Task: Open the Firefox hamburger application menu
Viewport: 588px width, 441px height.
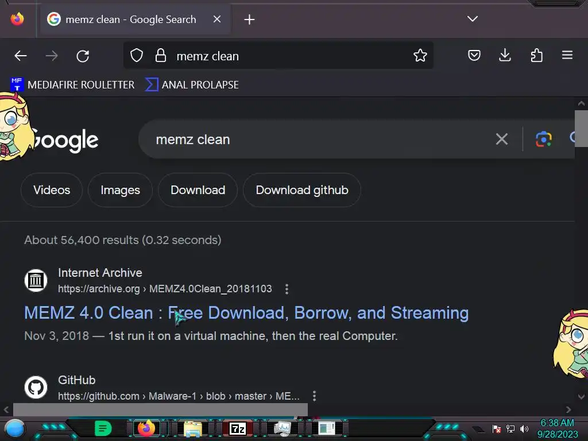Action: (567, 55)
